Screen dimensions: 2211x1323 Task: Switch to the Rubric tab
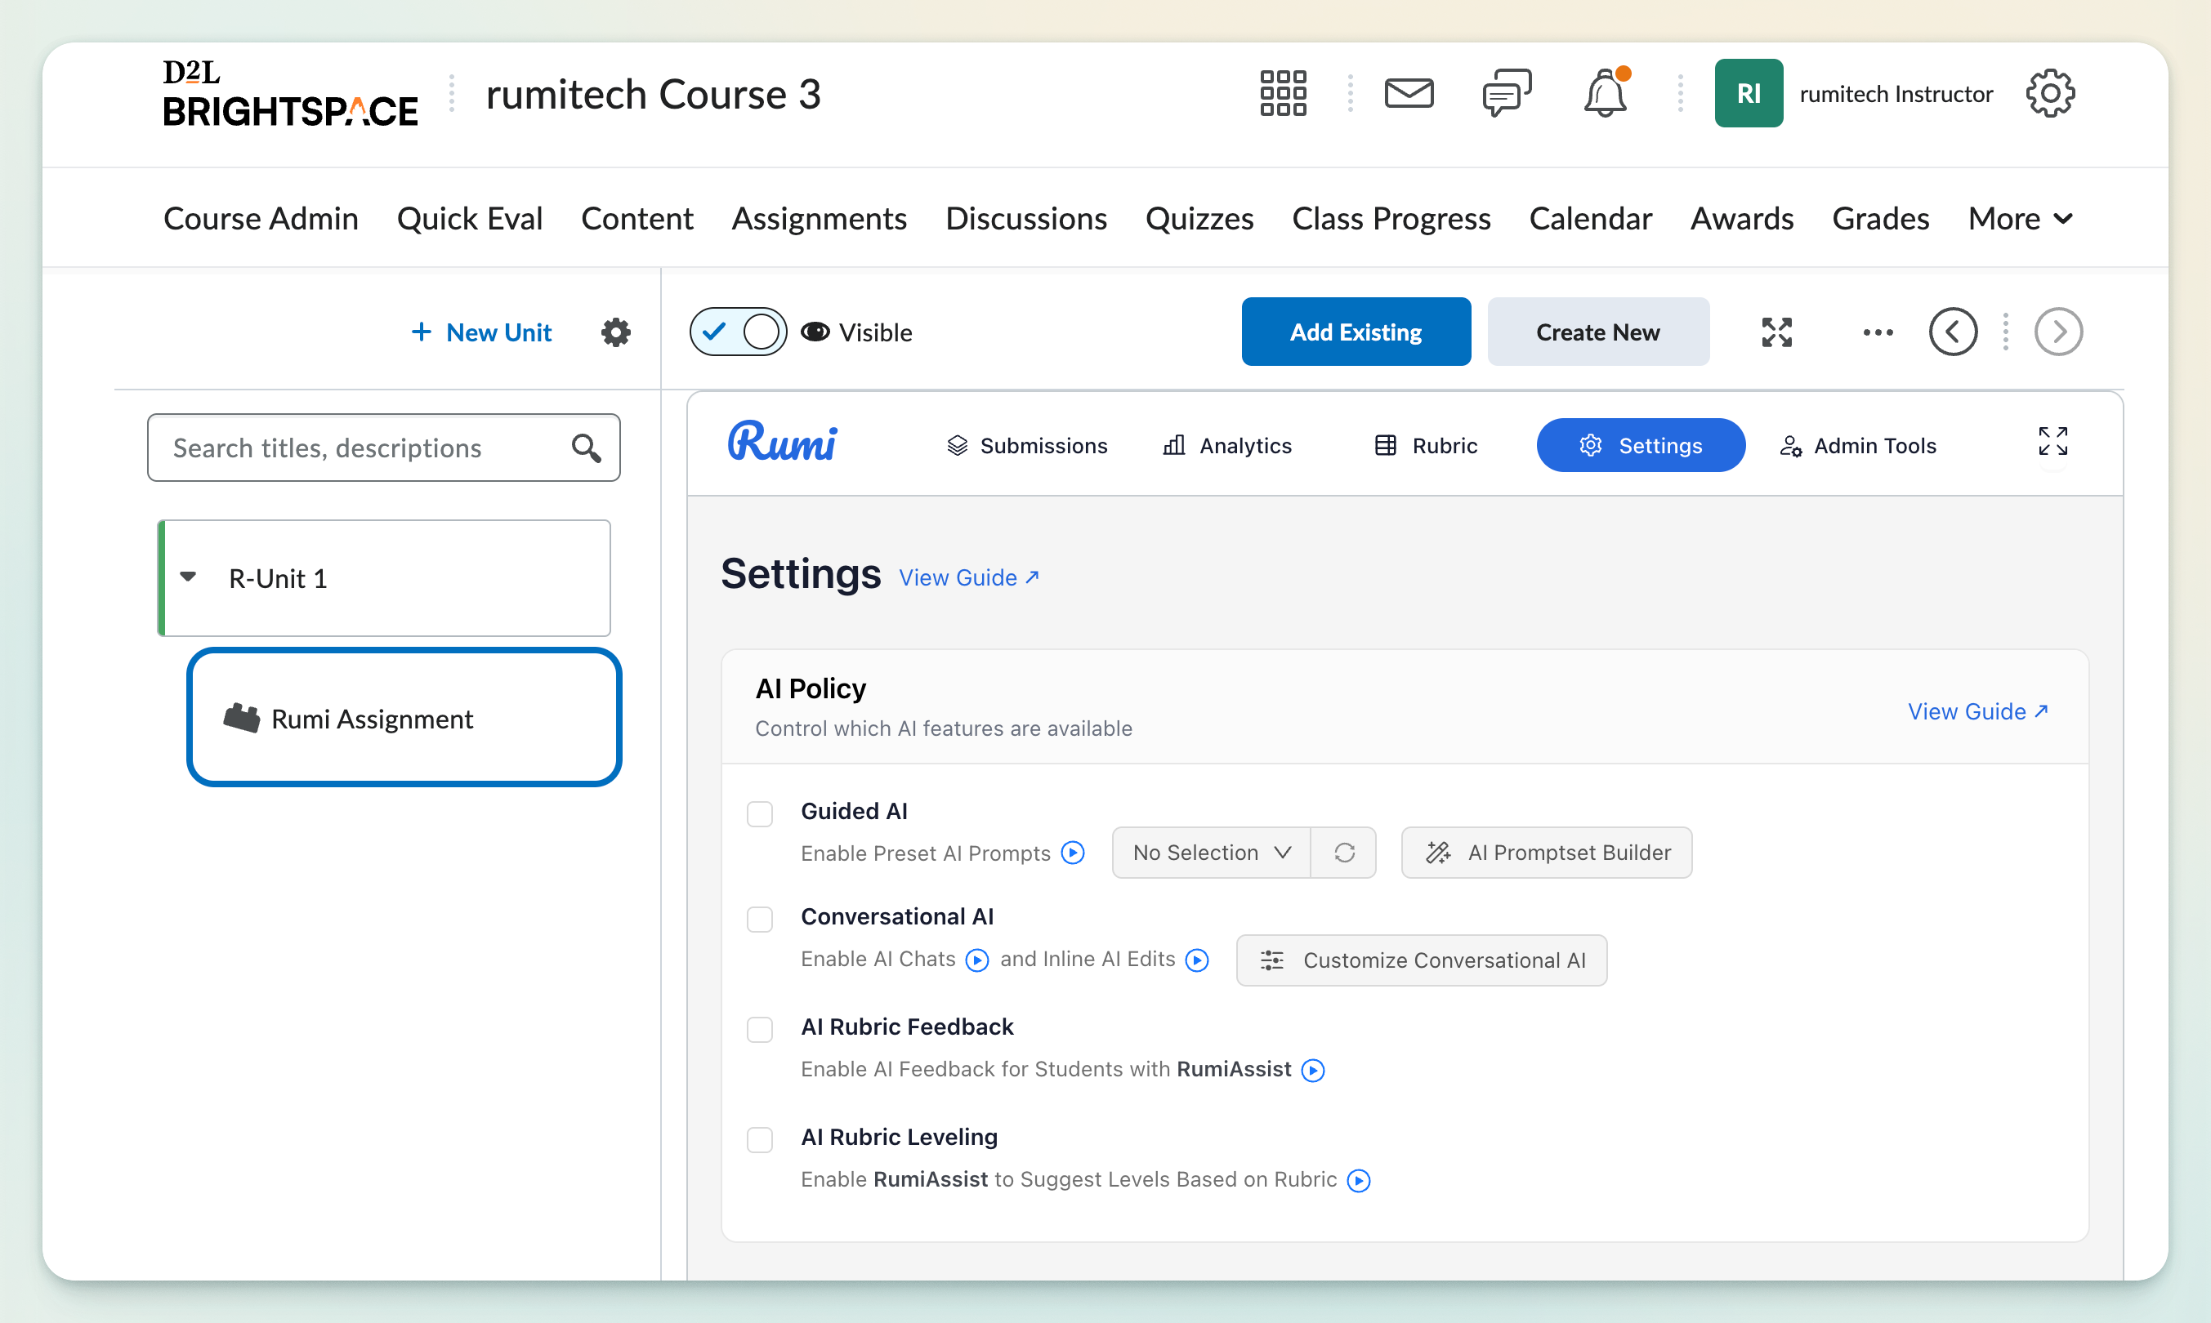click(1426, 446)
